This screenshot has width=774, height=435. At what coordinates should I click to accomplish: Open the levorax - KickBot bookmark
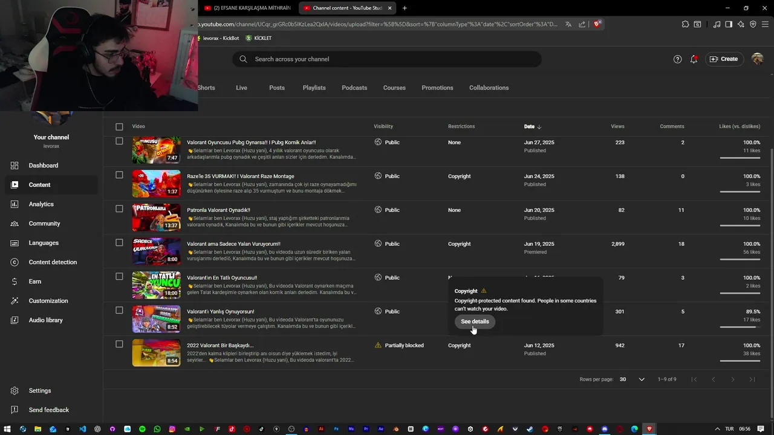(x=218, y=38)
